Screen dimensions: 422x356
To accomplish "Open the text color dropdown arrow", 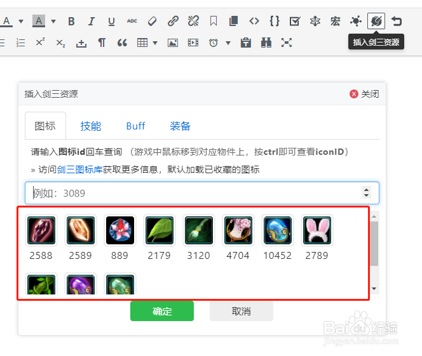I will (x=21, y=21).
